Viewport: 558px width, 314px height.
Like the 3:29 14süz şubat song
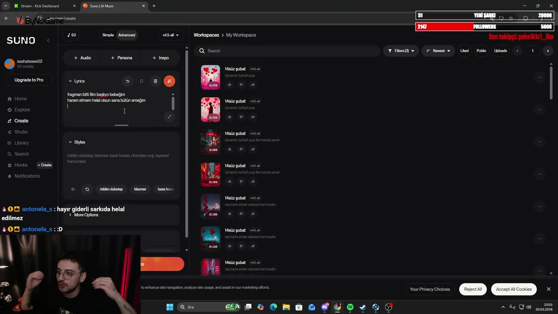229,85
